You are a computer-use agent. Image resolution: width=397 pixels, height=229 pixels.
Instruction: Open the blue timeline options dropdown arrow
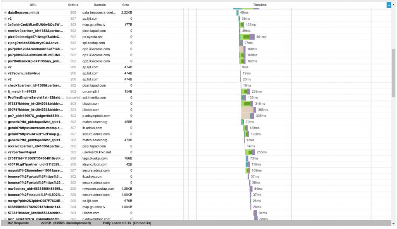(x=389, y=5)
